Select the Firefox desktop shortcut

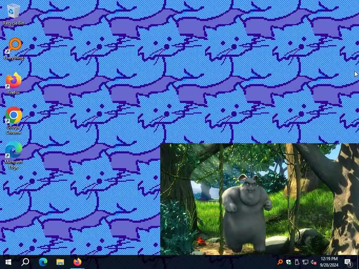[x=14, y=83]
